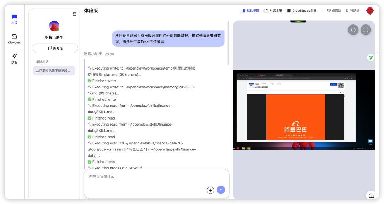The height and width of the screenshot is (204, 384).
Task: Start a 新对话 new conversation
Action: tap(55, 48)
